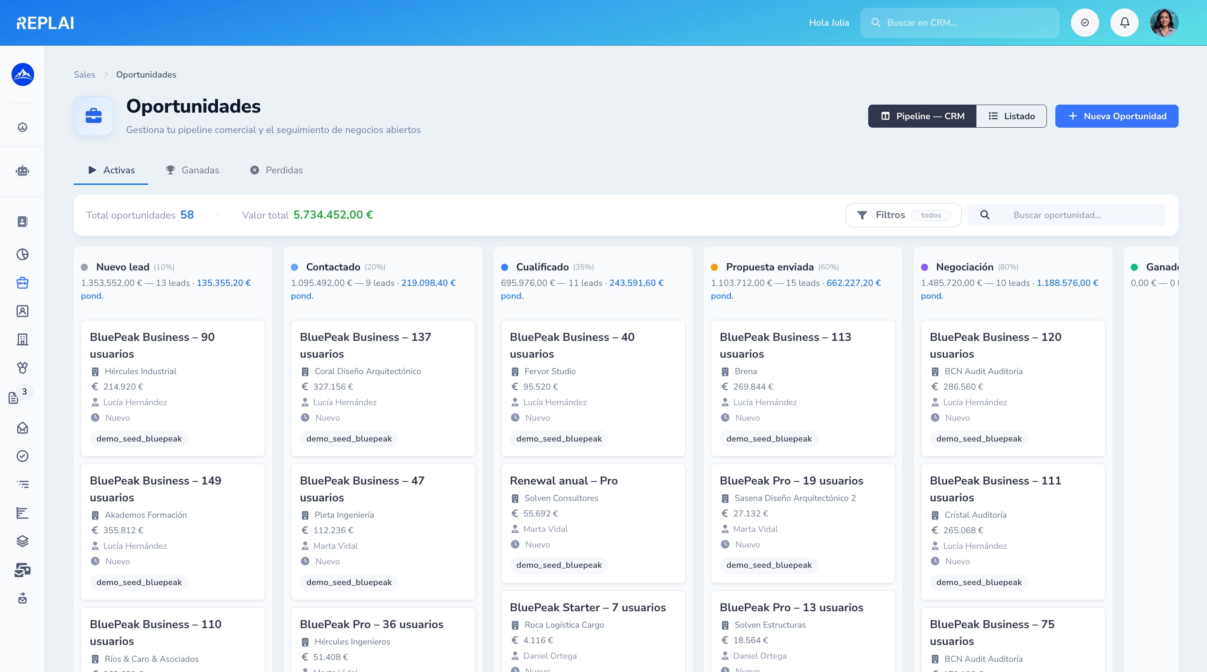
Task: Select the briefcase opportunities sidebar icon
Action: (23, 283)
